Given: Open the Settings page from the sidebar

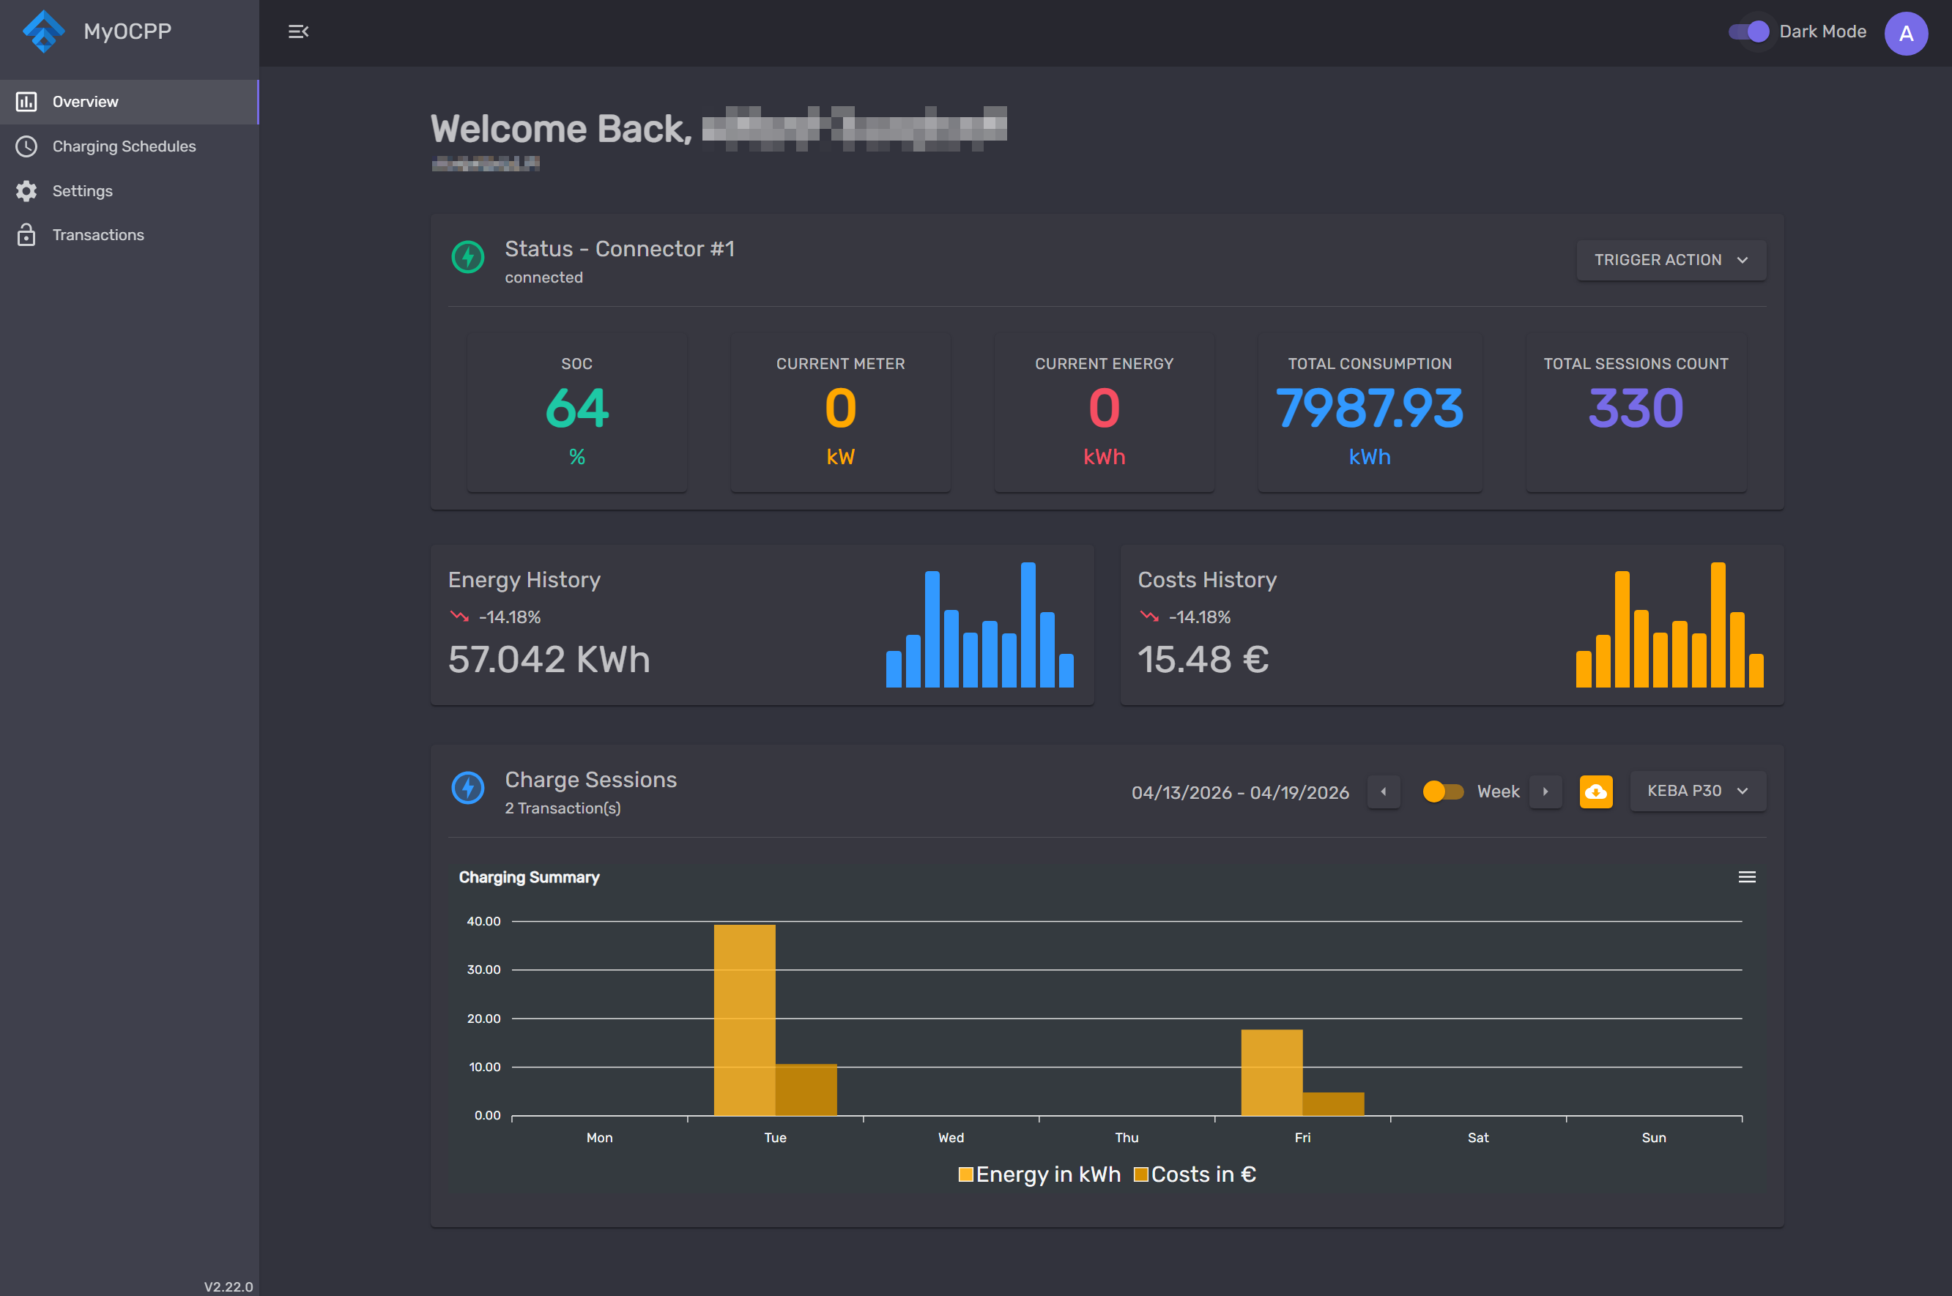Looking at the screenshot, I should [82, 191].
